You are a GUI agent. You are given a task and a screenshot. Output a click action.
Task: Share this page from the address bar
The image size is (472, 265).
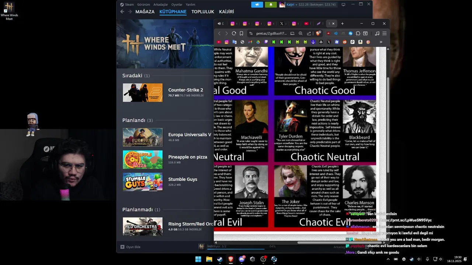tap(309, 33)
